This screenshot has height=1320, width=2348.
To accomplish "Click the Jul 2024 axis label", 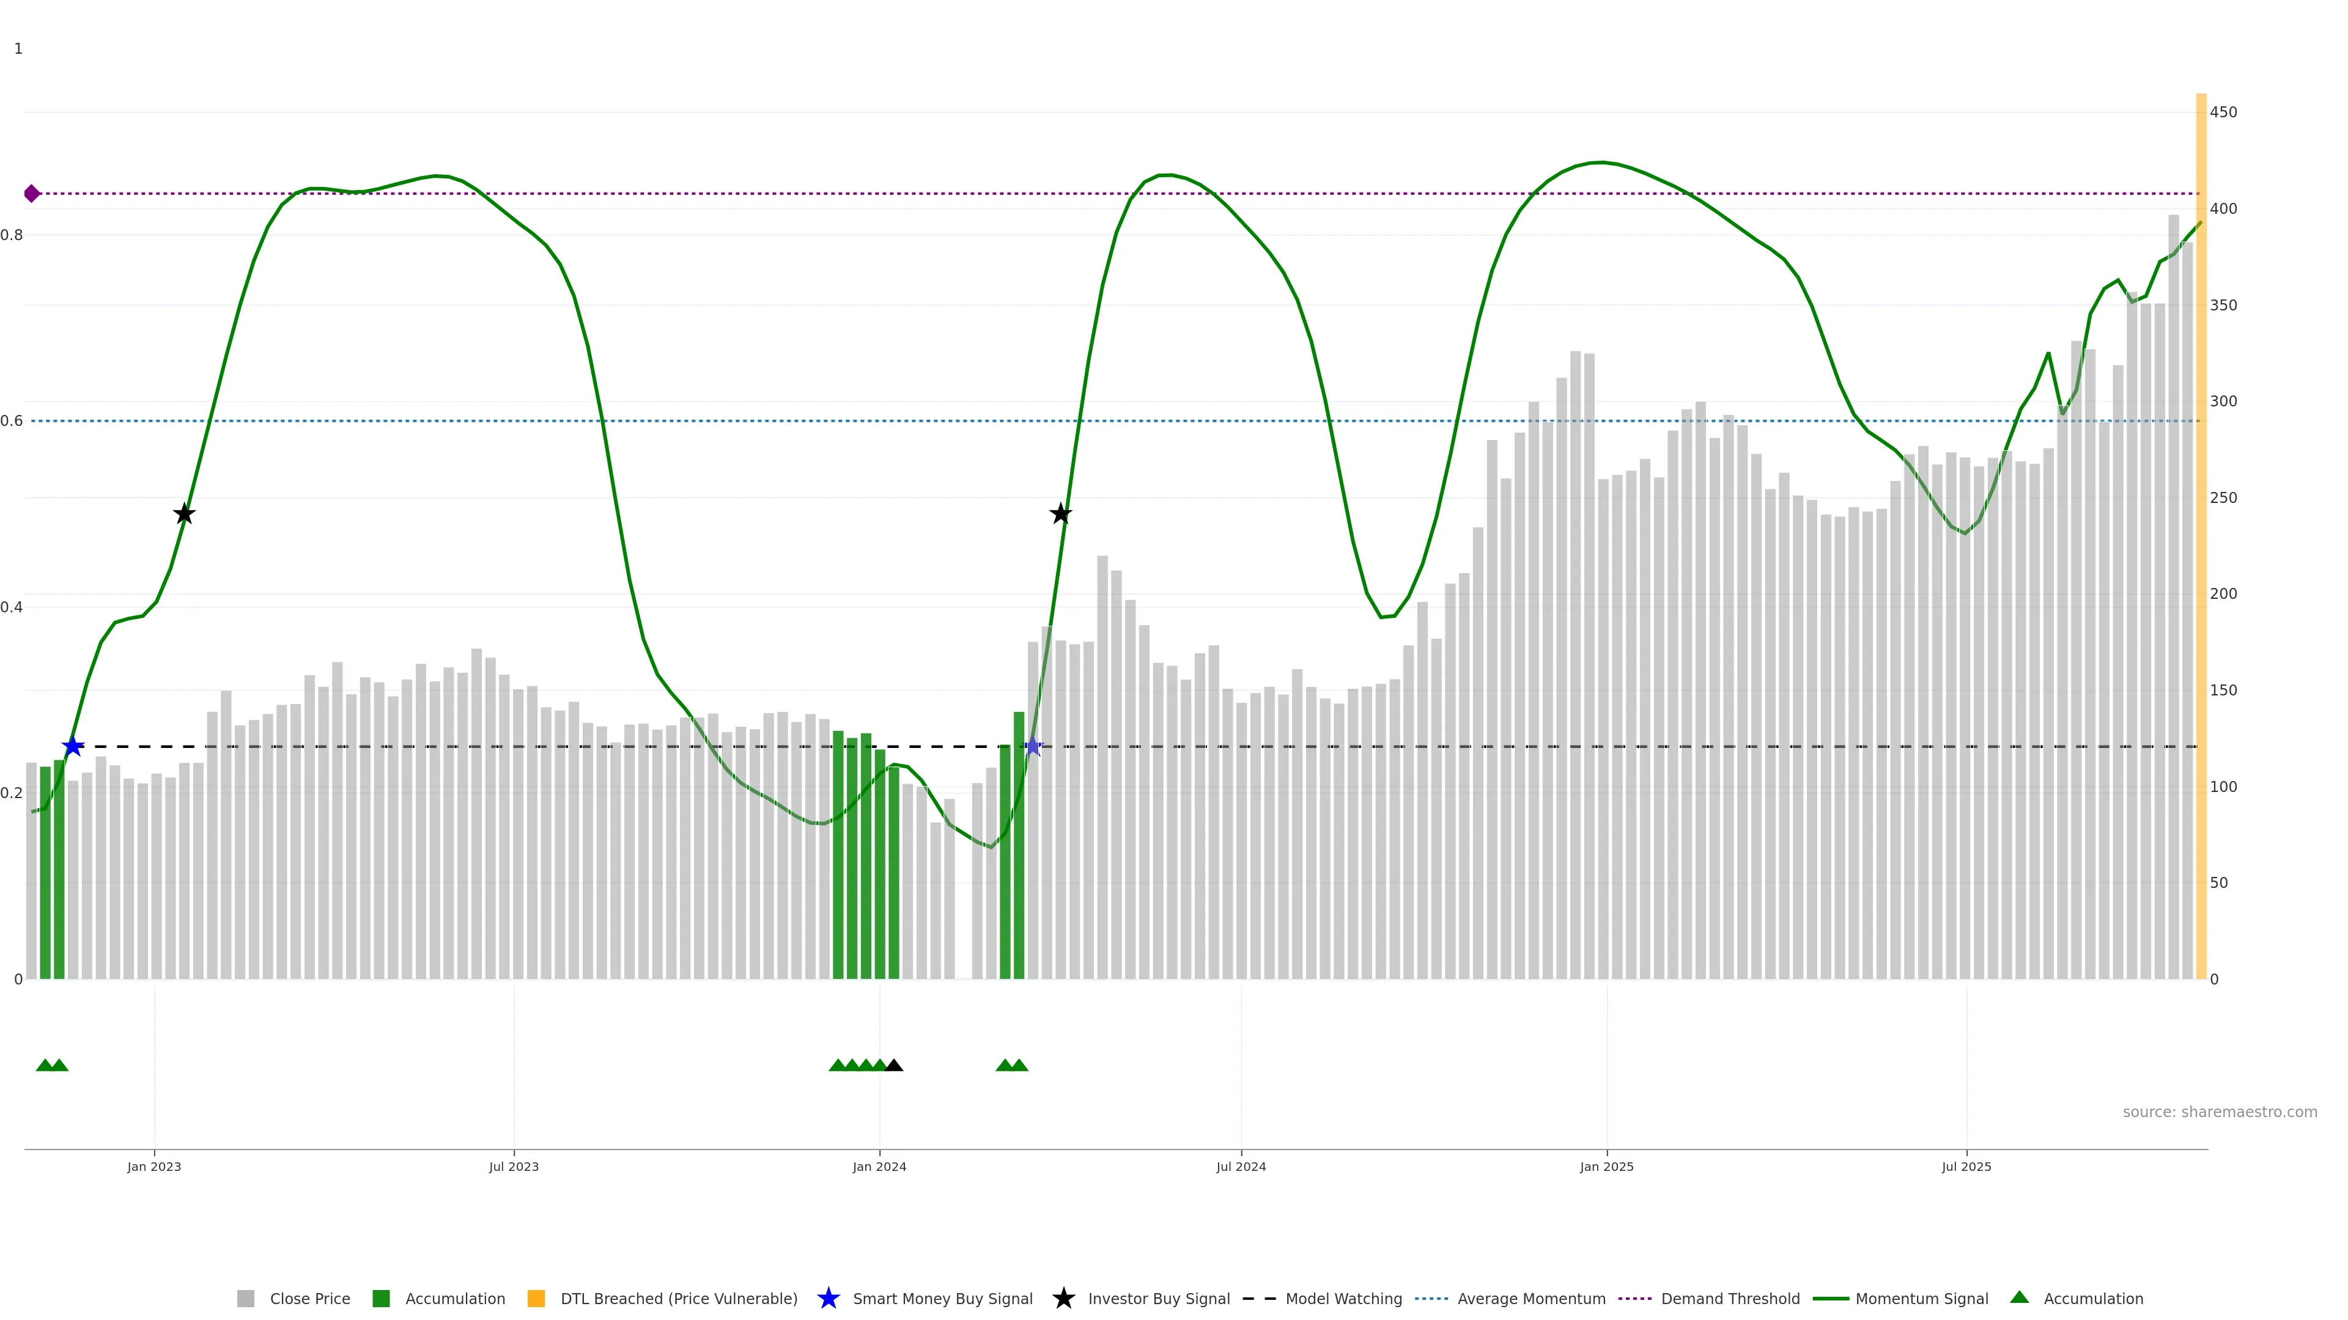I will [x=1241, y=1166].
